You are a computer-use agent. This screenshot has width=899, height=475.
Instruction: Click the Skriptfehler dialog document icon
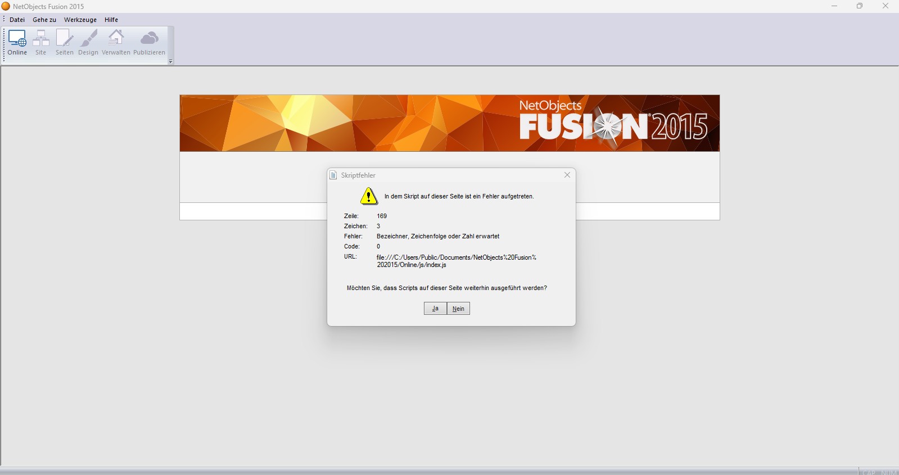(x=333, y=175)
